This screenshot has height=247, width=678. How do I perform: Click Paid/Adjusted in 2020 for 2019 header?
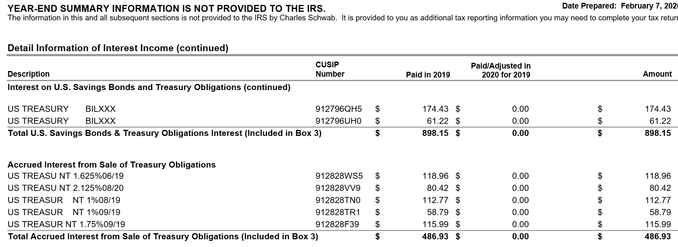pyautogui.click(x=501, y=70)
